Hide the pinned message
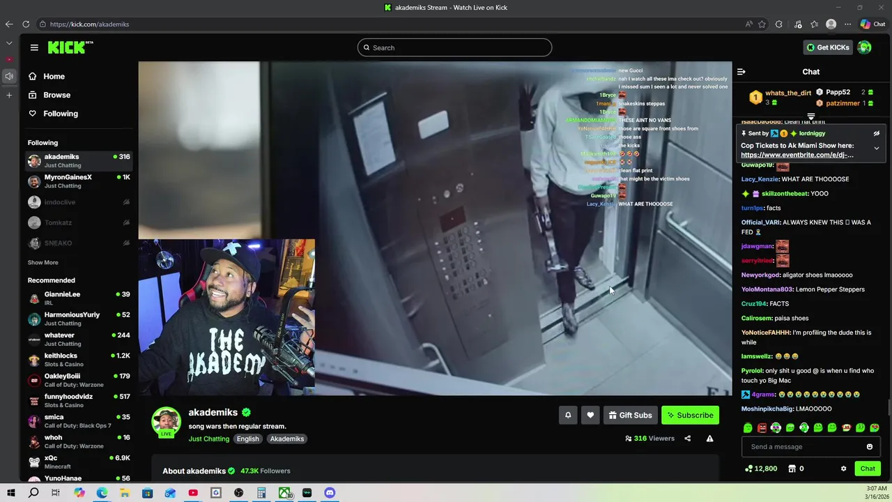This screenshot has width=892, height=502. point(877,133)
